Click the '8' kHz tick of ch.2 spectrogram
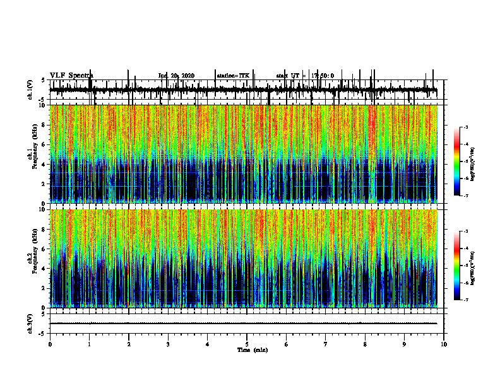This screenshot has width=500, height=386. [44, 230]
